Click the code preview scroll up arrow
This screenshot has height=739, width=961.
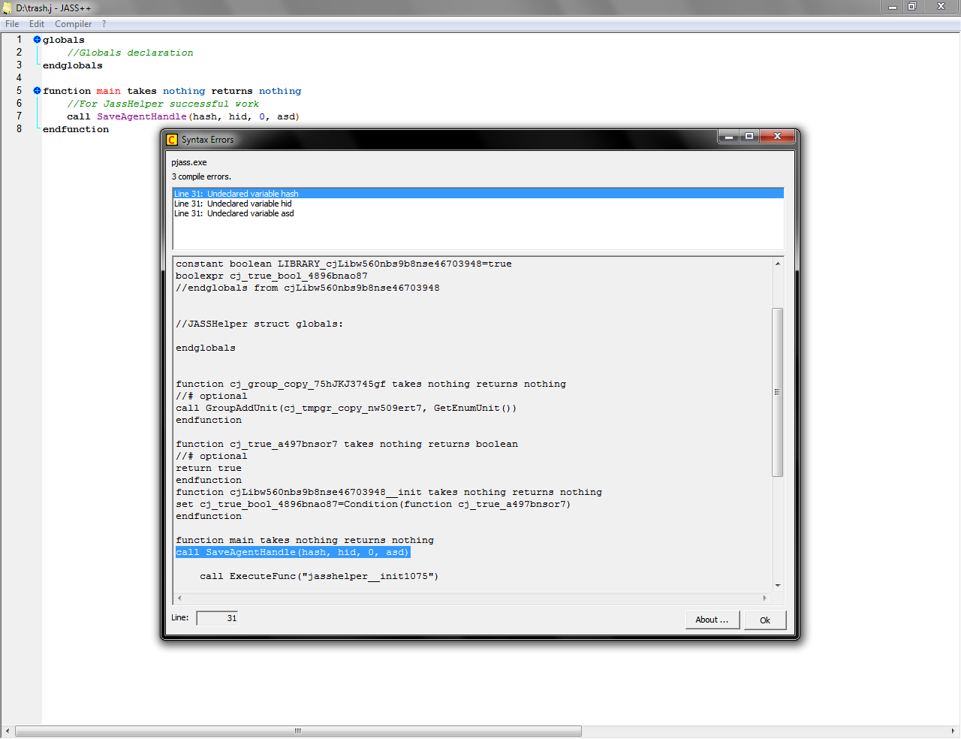[778, 263]
